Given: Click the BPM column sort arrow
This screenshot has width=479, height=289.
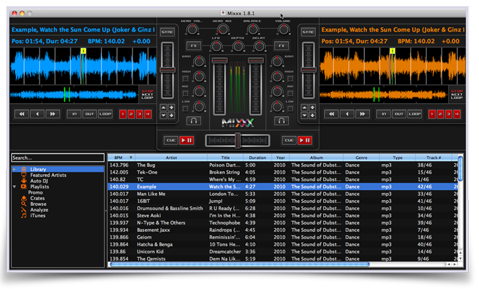Looking at the screenshot, I should click(x=131, y=158).
